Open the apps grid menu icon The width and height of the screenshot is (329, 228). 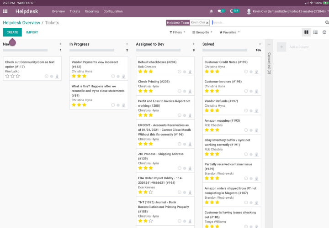[5, 11]
